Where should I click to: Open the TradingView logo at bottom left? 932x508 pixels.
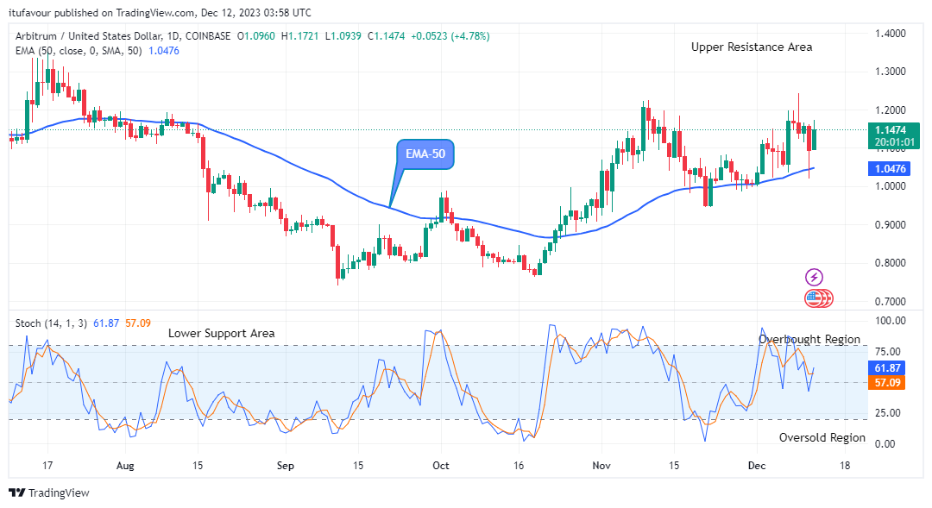click(x=48, y=492)
